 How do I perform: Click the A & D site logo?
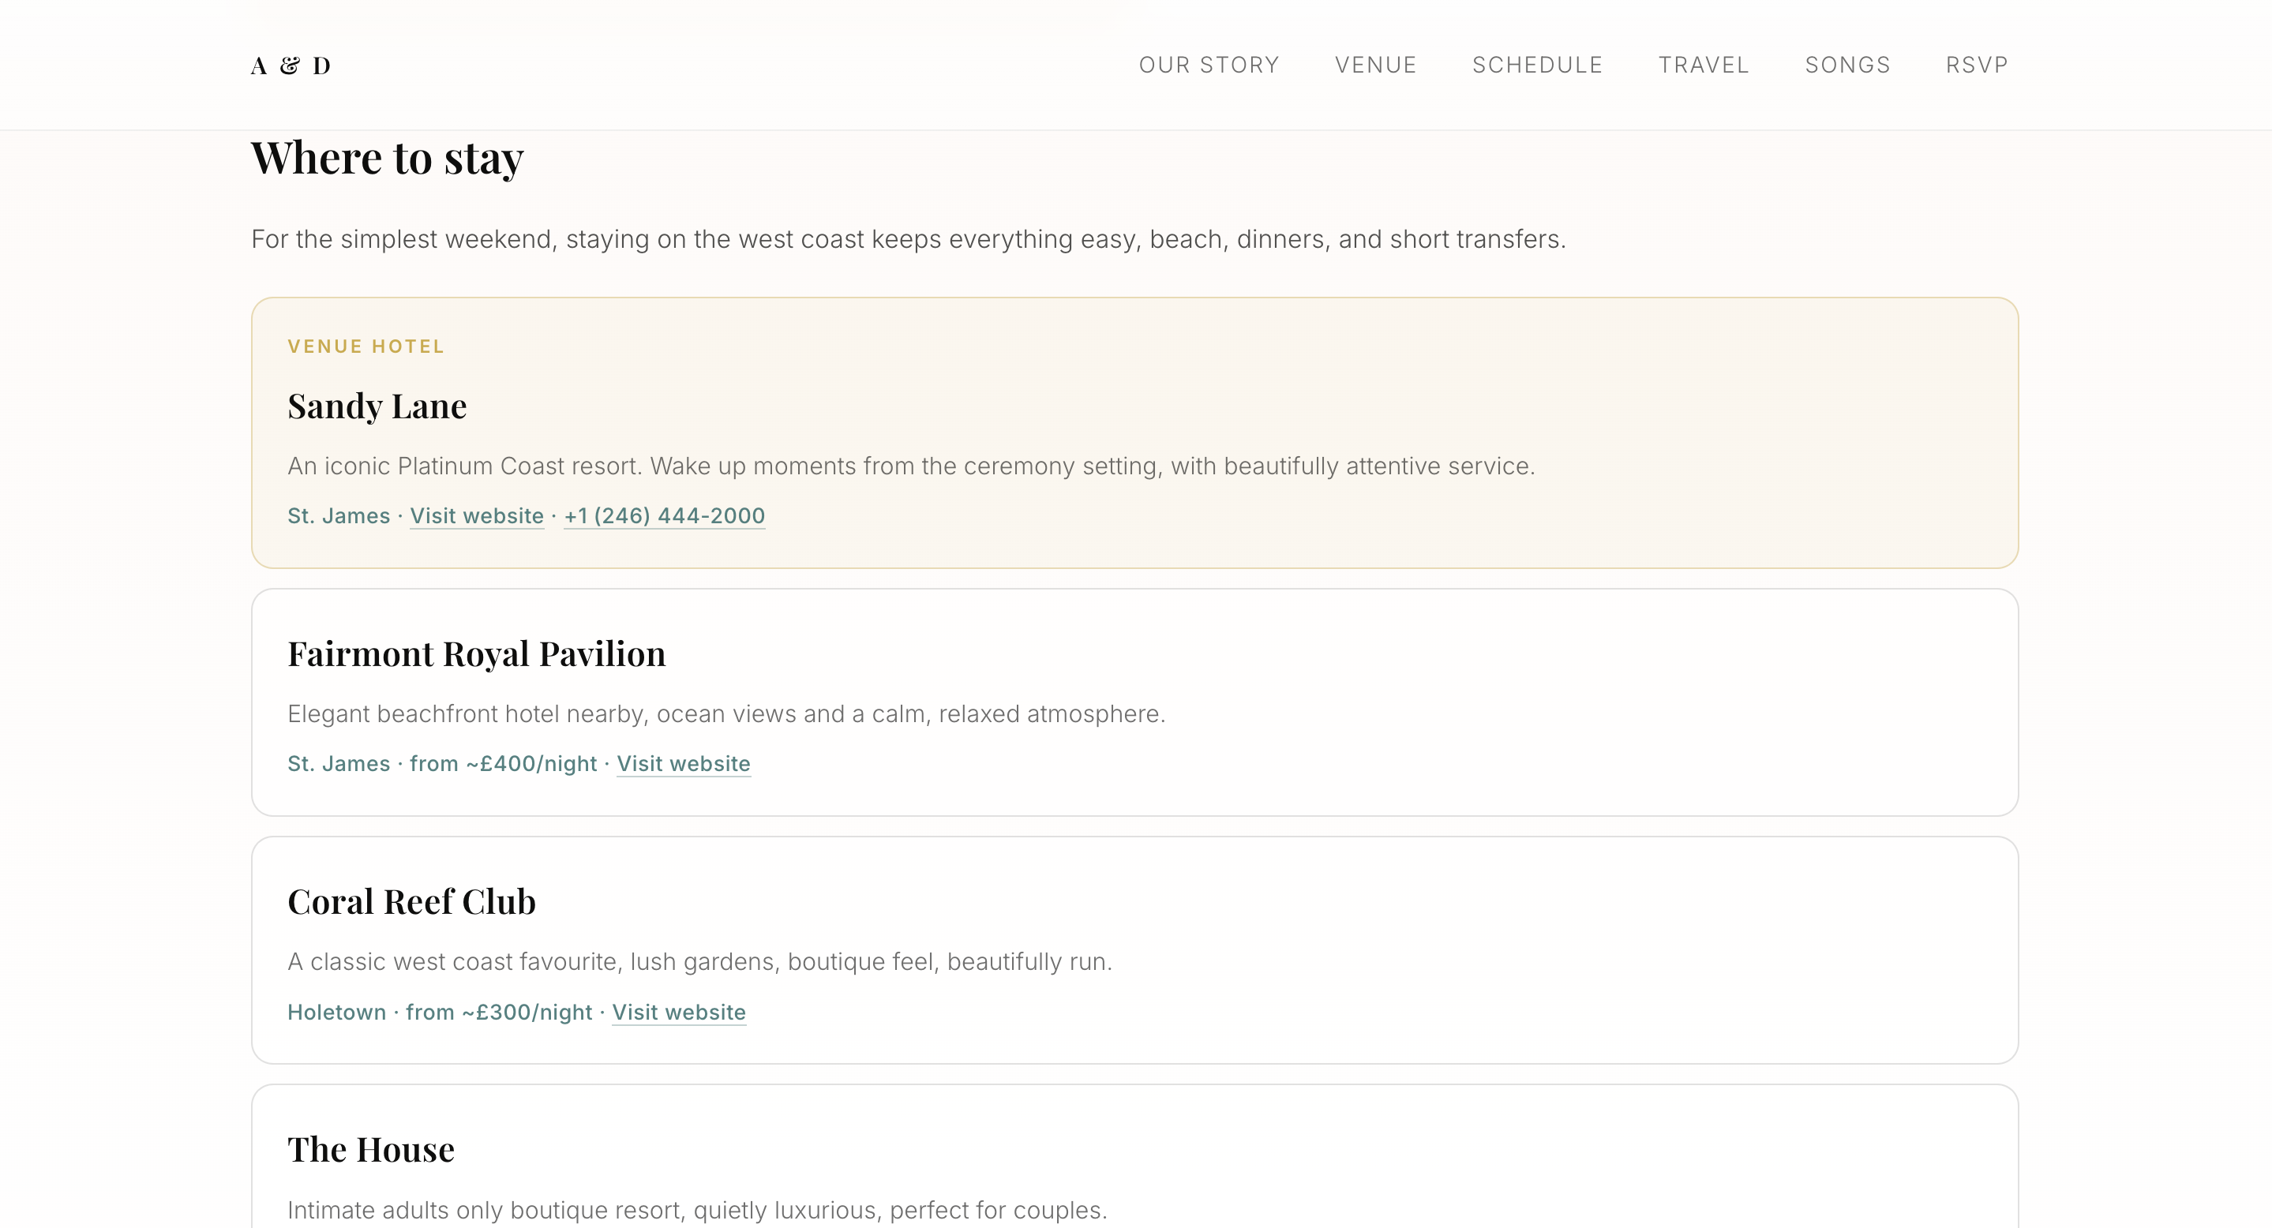291,66
